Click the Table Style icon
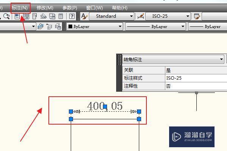 197,16
